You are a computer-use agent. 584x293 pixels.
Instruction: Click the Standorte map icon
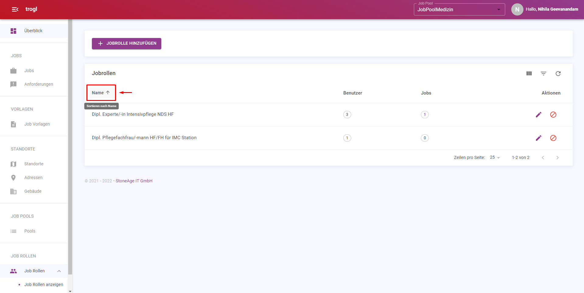[13, 164]
